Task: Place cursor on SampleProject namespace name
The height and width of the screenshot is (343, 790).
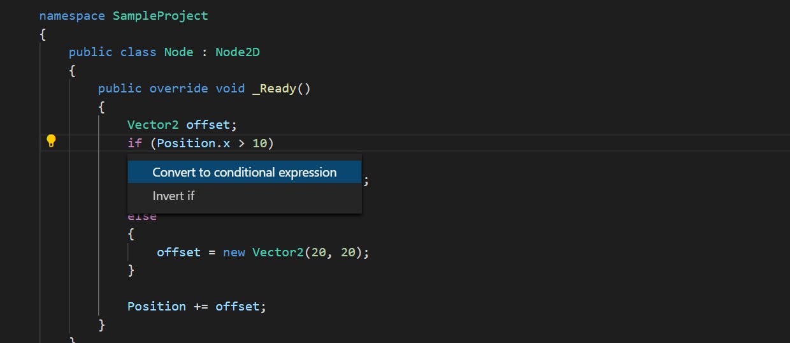Action: click(161, 15)
